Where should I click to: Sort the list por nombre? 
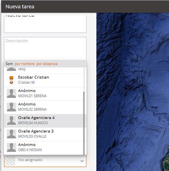25,64
